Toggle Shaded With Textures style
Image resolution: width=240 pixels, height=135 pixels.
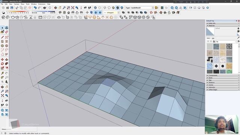[117, 7]
